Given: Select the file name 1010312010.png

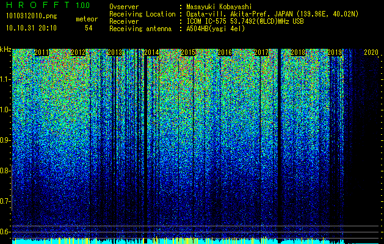Looking at the screenshot, I should click(32, 16).
